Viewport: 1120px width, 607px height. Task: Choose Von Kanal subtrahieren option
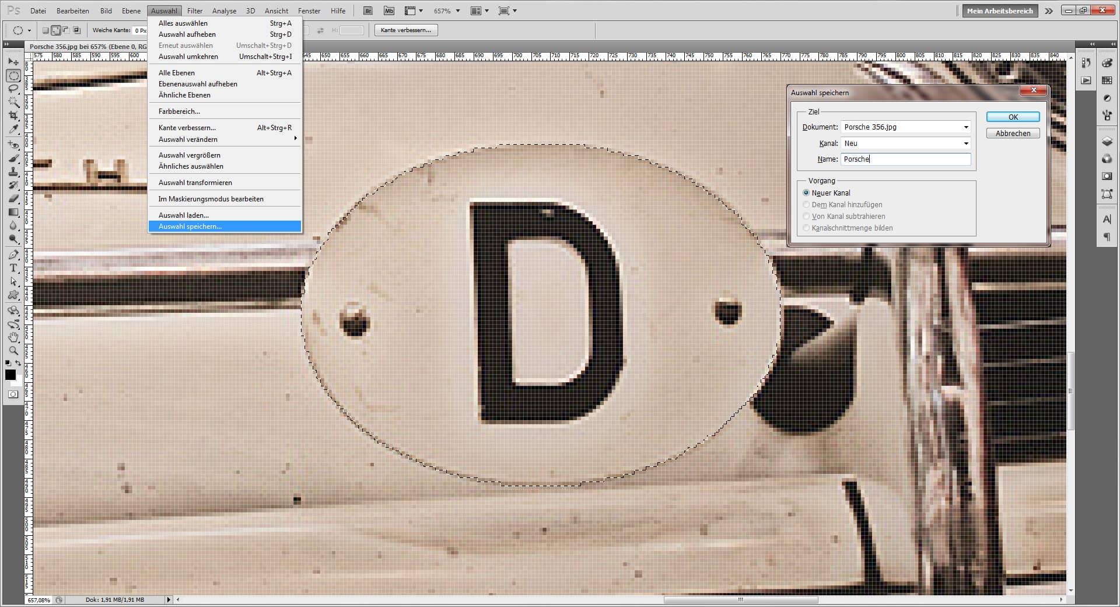point(806,216)
